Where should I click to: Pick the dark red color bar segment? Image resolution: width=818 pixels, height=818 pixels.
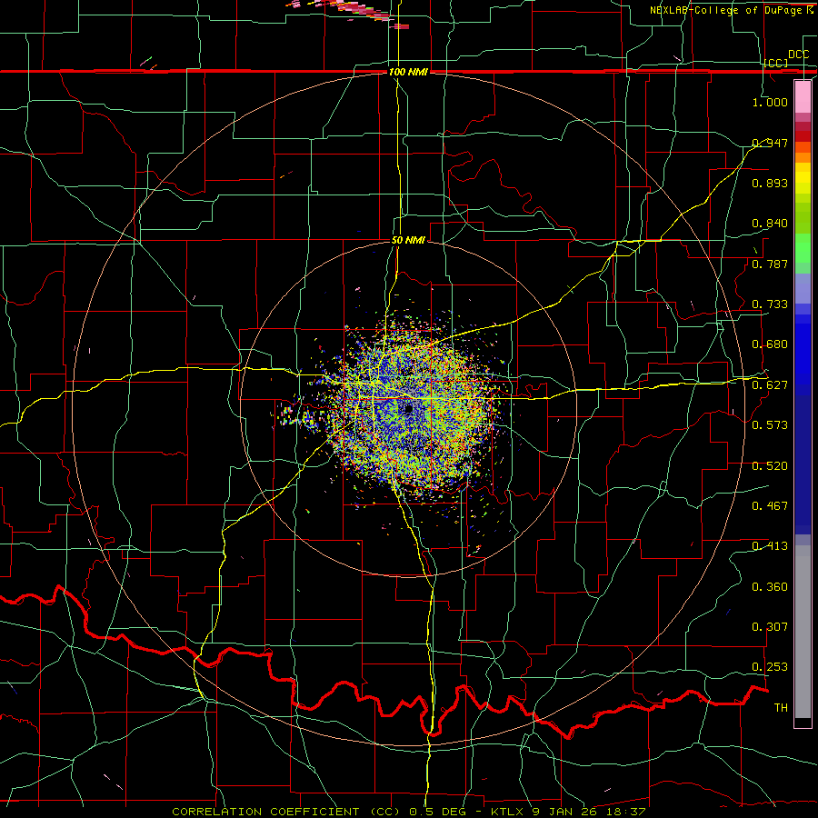click(803, 136)
